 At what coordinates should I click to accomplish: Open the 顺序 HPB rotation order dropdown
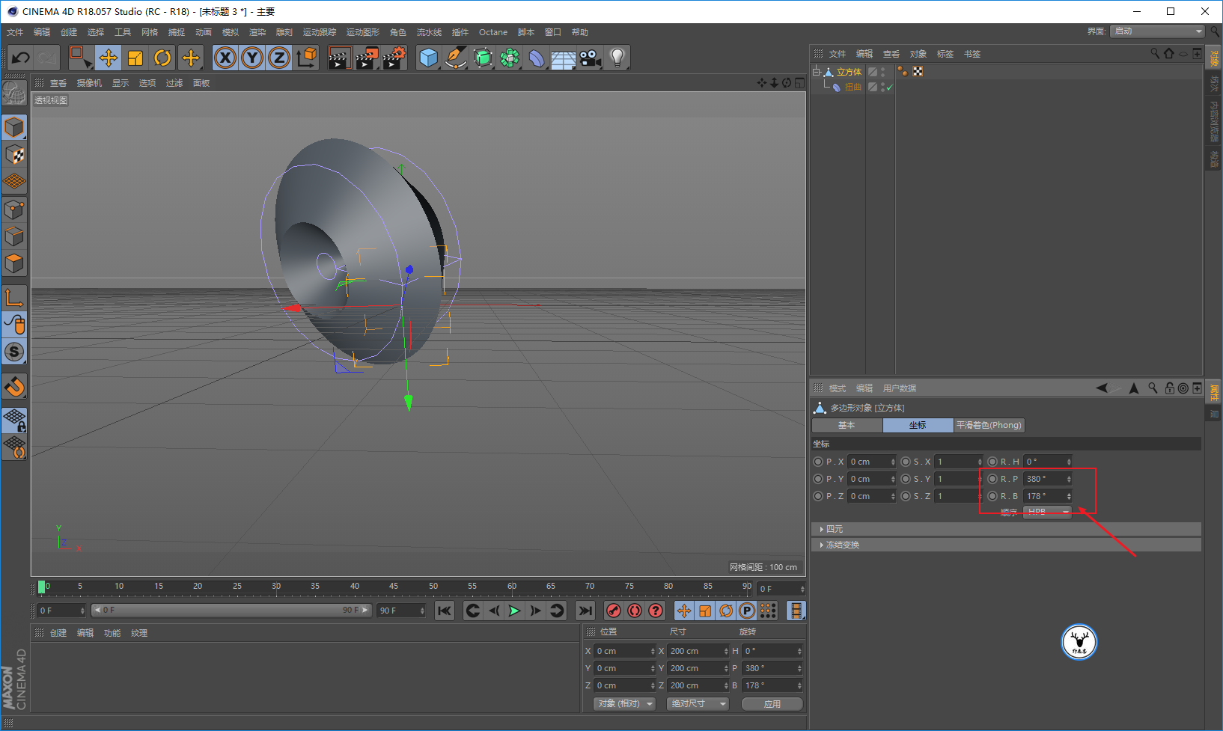tap(1048, 512)
